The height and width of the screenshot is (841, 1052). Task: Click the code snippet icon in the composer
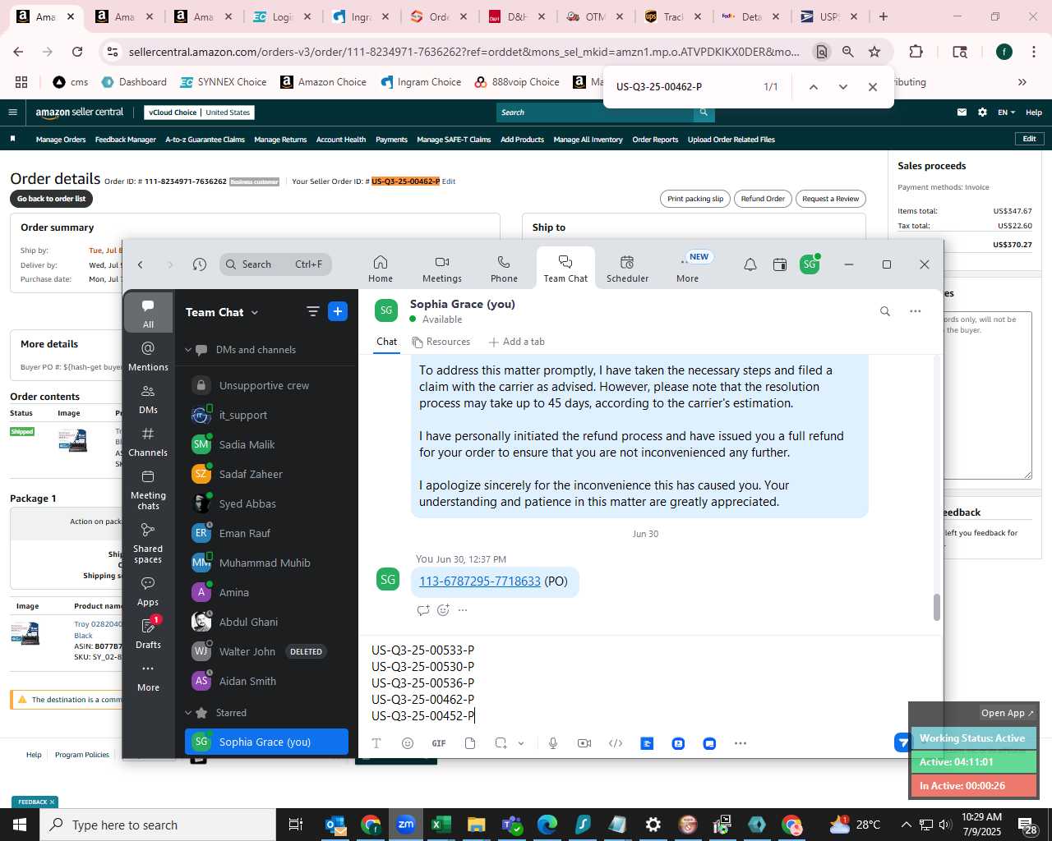(616, 743)
